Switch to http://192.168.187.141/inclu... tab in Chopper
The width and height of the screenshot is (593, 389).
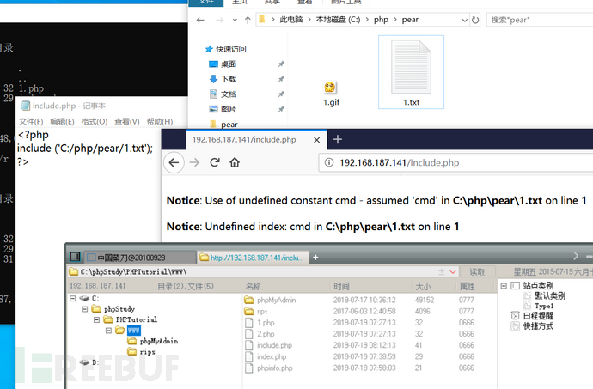point(253,258)
